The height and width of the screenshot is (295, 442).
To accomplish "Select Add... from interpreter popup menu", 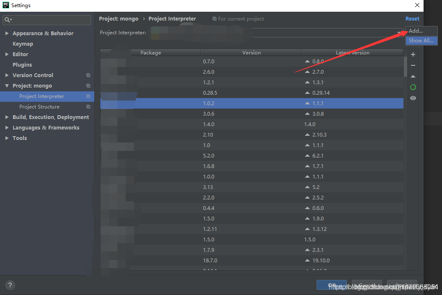I will tap(421, 31).
